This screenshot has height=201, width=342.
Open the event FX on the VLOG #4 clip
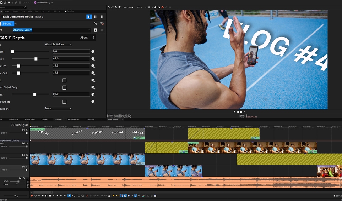[x=141, y=138]
